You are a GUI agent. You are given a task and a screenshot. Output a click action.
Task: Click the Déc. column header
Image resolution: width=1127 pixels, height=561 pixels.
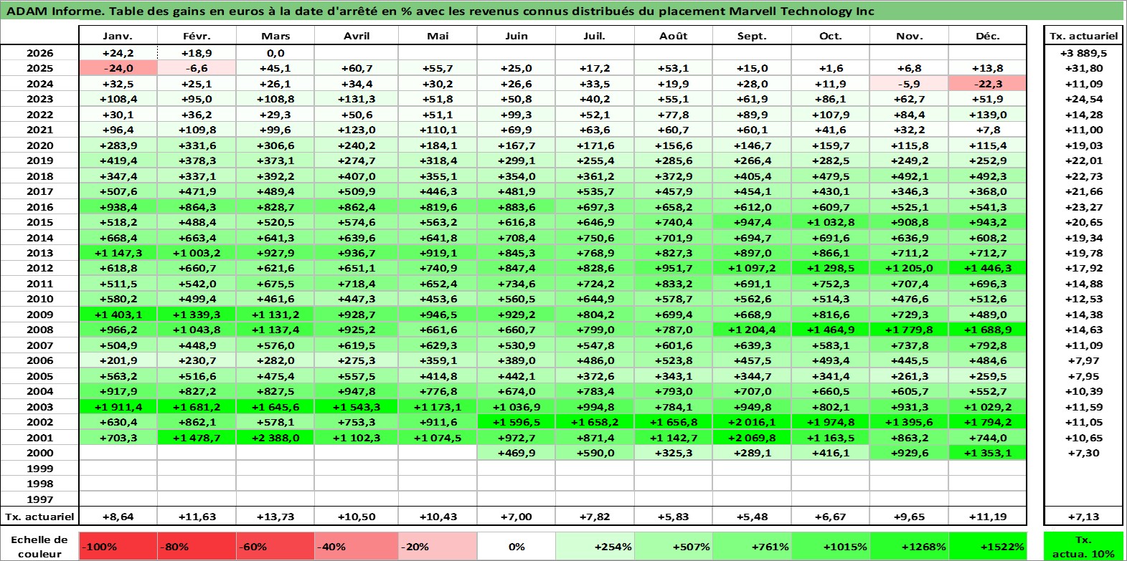[988, 36]
